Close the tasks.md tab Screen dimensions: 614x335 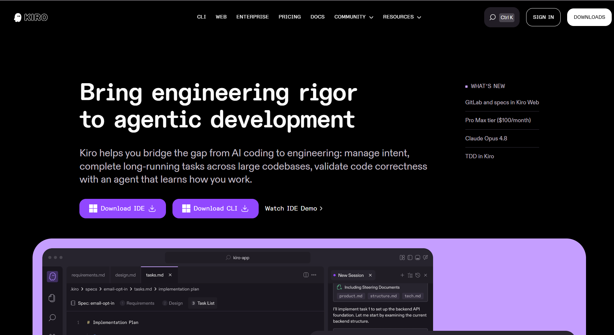[x=170, y=275]
